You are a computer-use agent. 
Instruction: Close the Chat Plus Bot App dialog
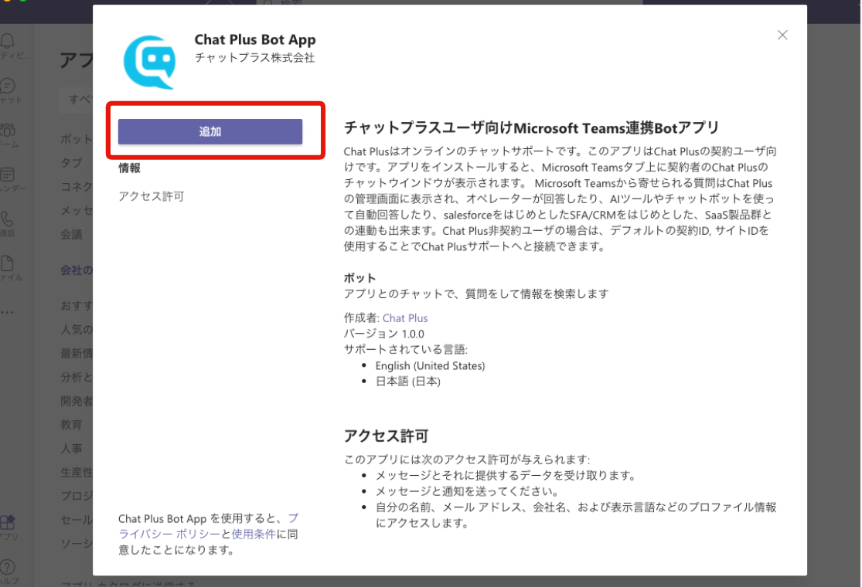782,35
